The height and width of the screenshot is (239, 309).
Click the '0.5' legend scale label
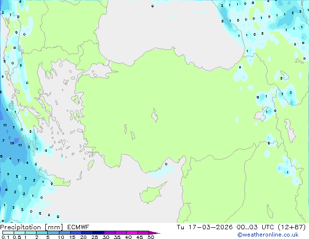(17, 237)
